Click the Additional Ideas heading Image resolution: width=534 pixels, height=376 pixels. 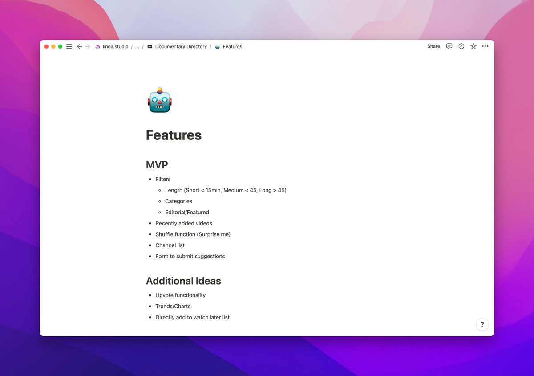coord(183,281)
